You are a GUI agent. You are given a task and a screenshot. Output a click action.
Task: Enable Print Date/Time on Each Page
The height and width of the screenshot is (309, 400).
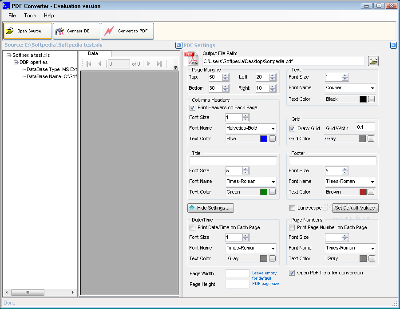click(x=192, y=227)
